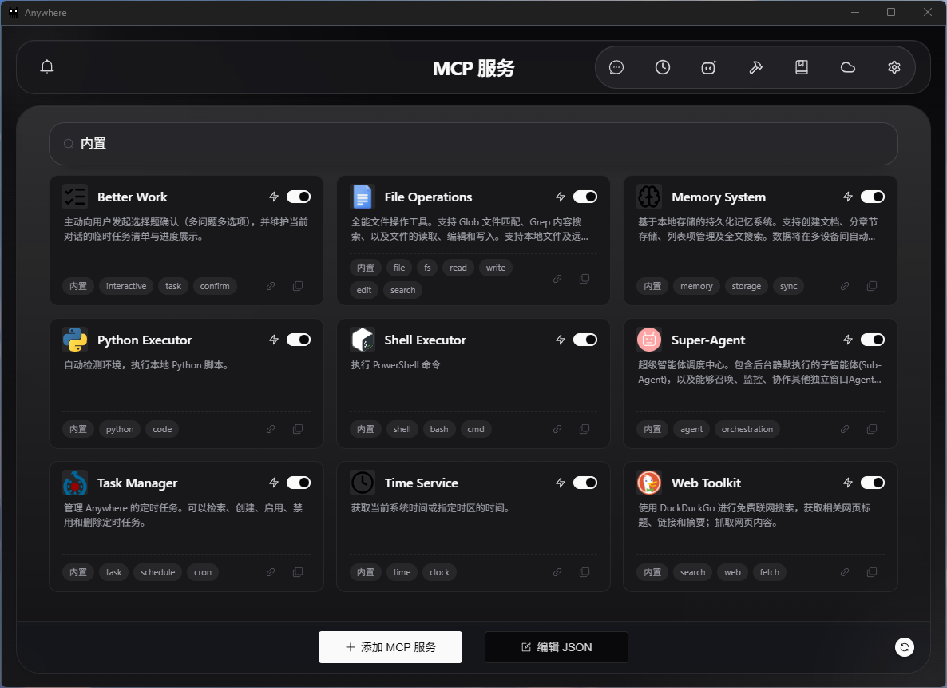Click the 'clock' tag on Time Service

[x=440, y=572]
